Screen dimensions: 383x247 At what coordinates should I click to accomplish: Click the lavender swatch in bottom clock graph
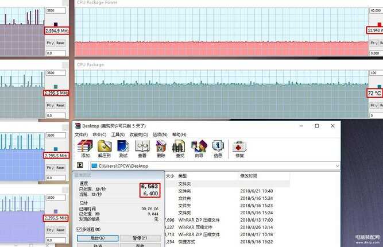coord(56,211)
